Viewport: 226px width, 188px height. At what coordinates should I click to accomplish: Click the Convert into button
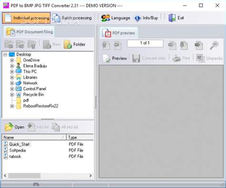click(x=149, y=58)
